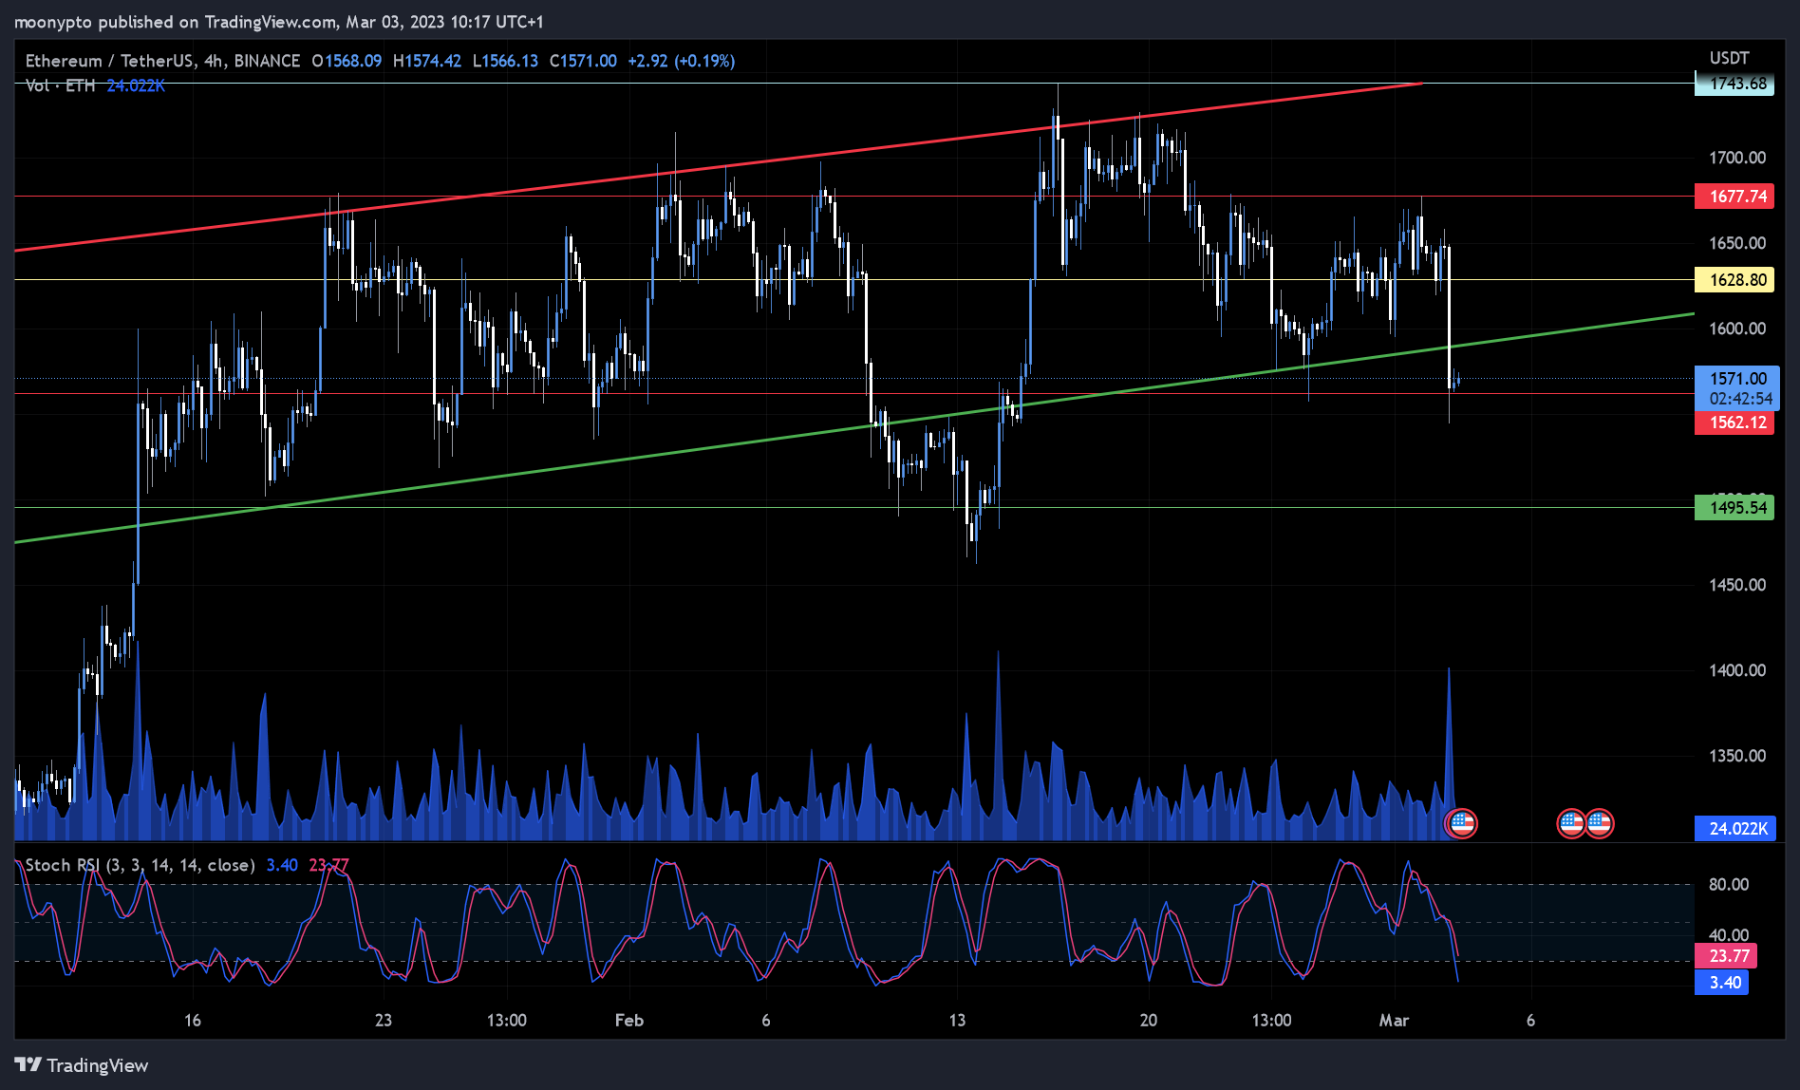Click the 'moonypto published on TradingView.com' header text

click(176, 22)
